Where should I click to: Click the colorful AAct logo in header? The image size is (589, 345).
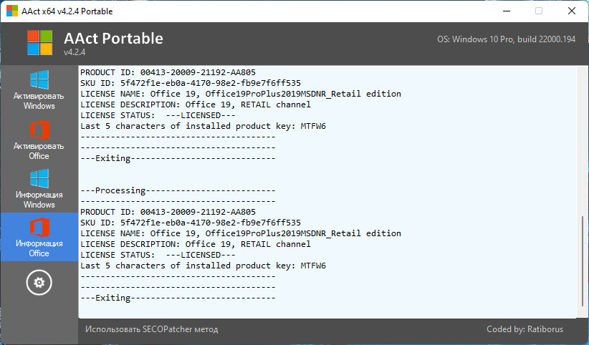39,43
